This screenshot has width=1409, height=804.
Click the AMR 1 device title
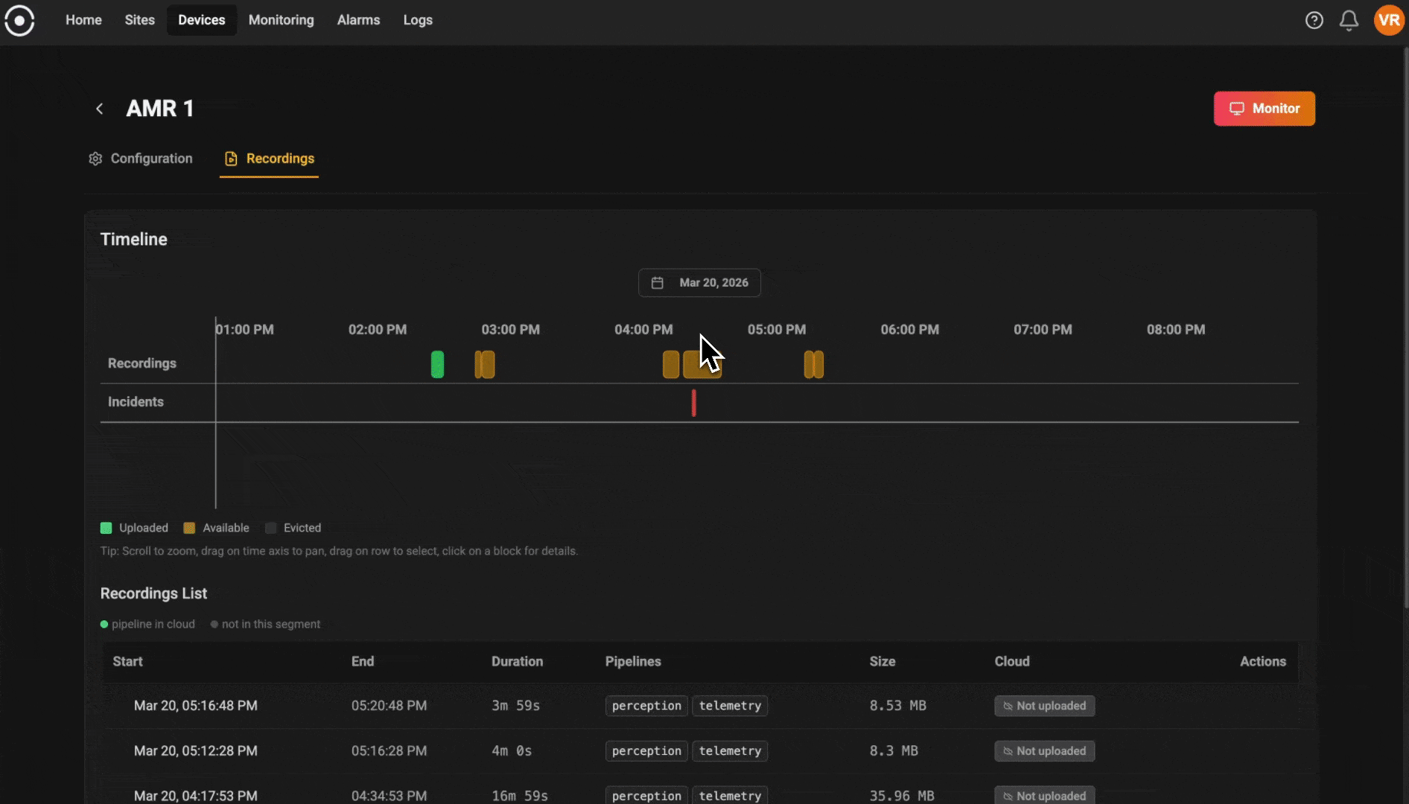160,109
